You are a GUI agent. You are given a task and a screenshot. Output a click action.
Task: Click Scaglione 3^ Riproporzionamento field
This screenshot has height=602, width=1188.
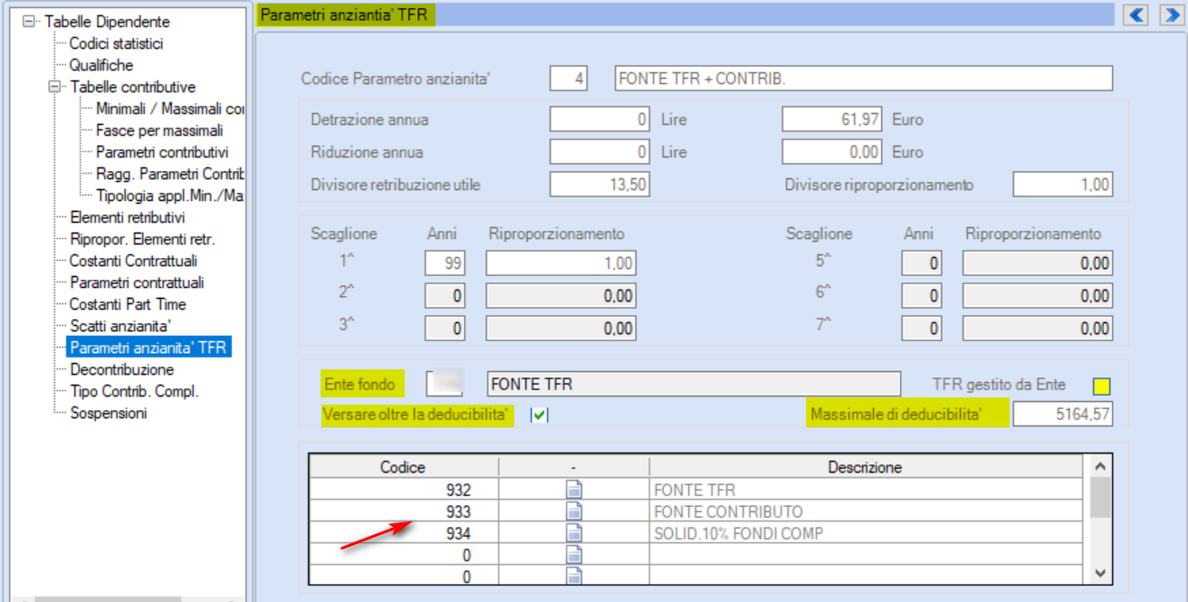[x=561, y=328]
